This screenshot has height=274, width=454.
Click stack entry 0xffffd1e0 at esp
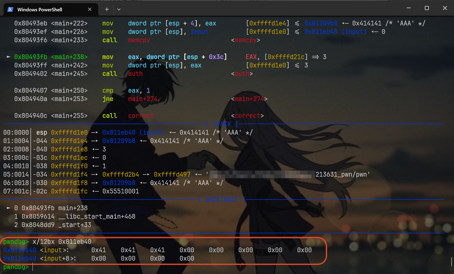[69, 133]
